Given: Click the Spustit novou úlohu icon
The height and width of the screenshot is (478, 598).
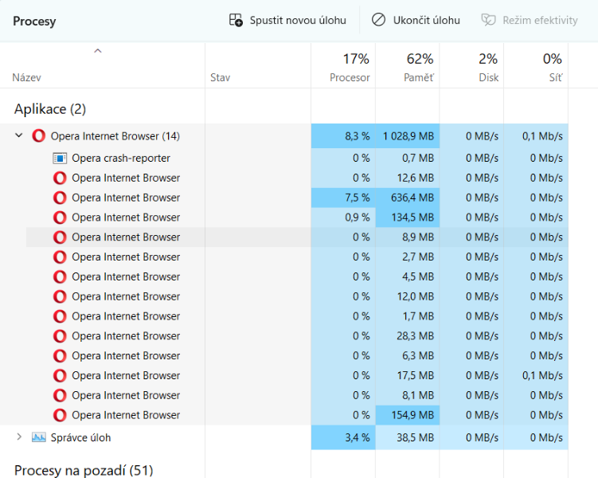Looking at the screenshot, I should click(x=236, y=20).
